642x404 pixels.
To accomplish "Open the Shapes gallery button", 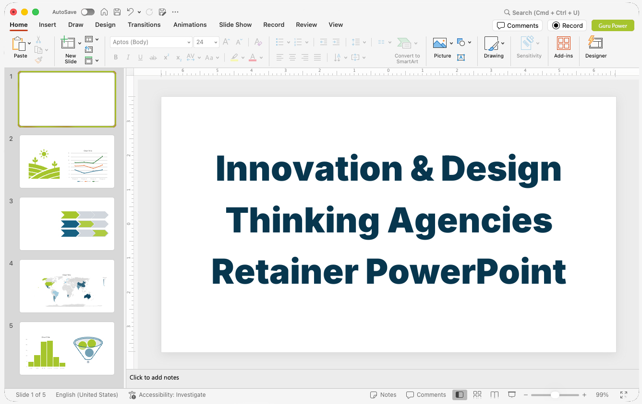I will pyautogui.click(x=464, y=42).
